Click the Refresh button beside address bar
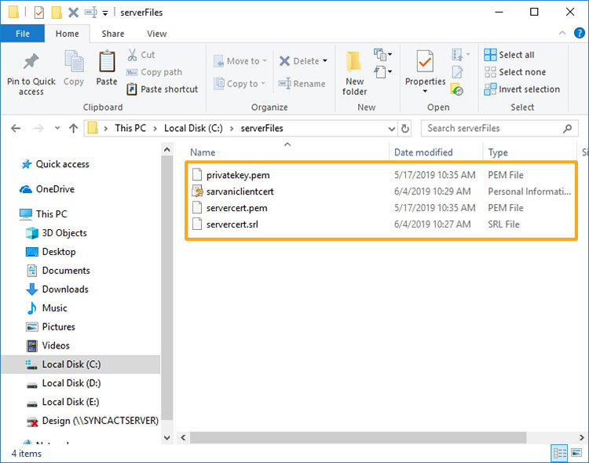 [405, 128]
